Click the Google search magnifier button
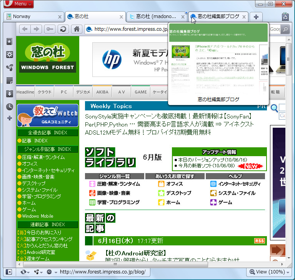Image resolution: width=295 pixels, height=280 pixels. tap(285, 29)
